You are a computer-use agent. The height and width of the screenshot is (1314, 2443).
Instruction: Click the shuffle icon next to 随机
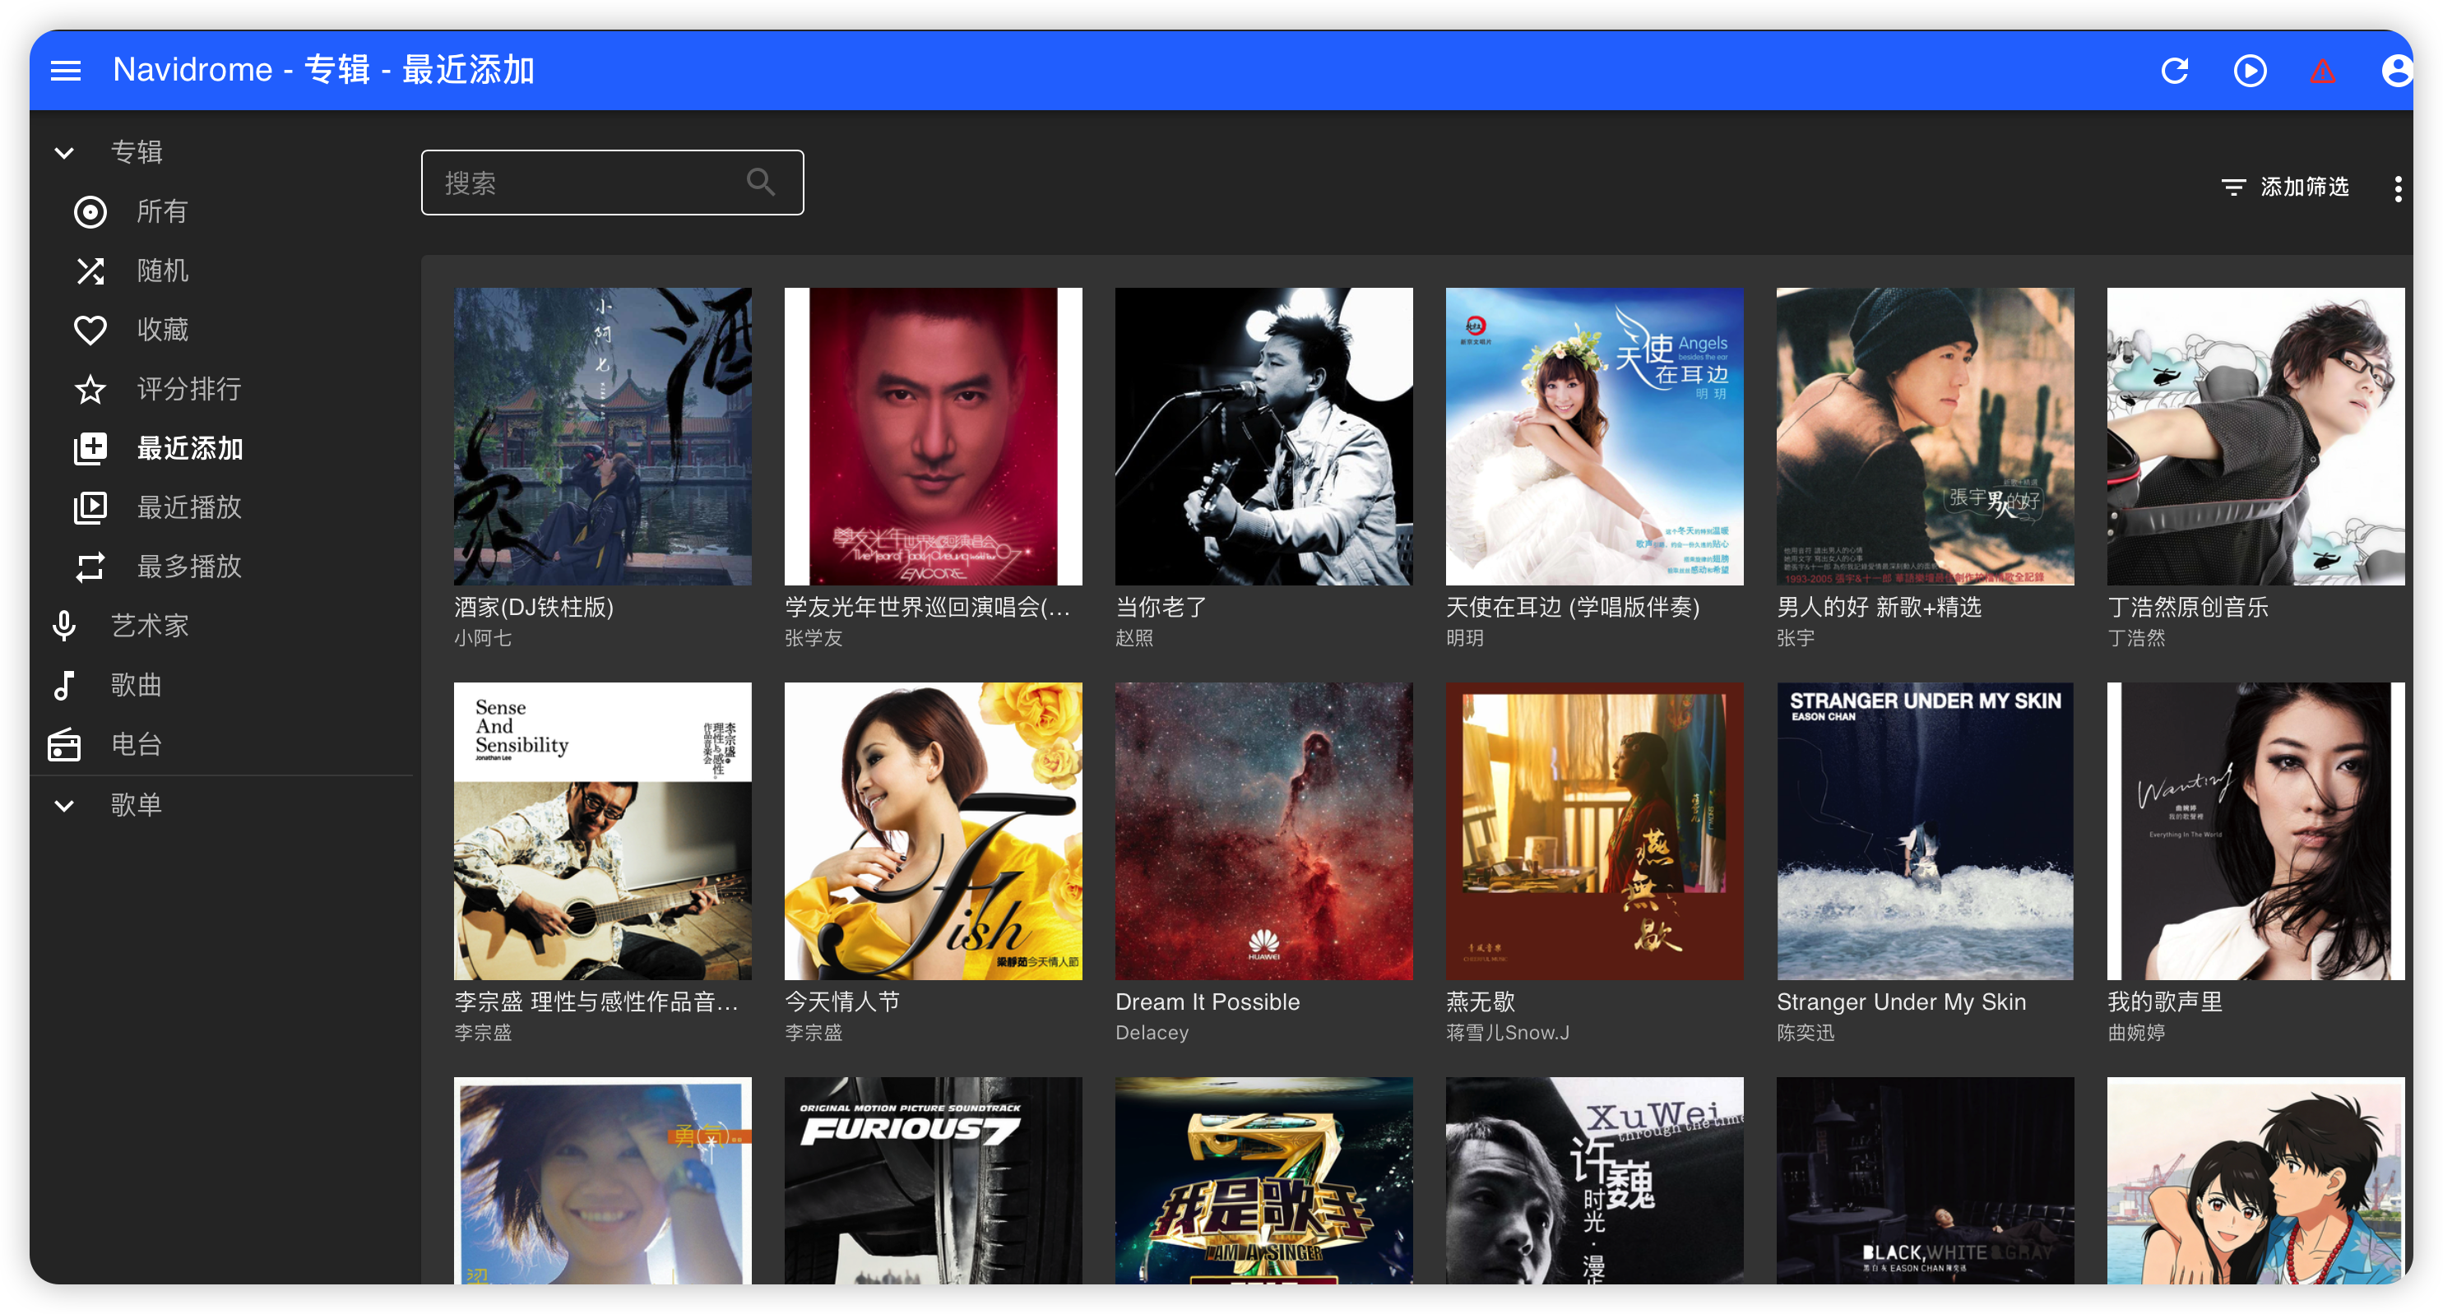(90, 271)
